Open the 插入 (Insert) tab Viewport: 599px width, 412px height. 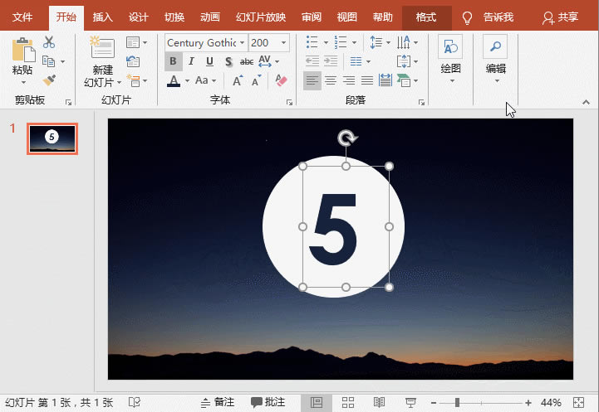(x=103, y=17)
